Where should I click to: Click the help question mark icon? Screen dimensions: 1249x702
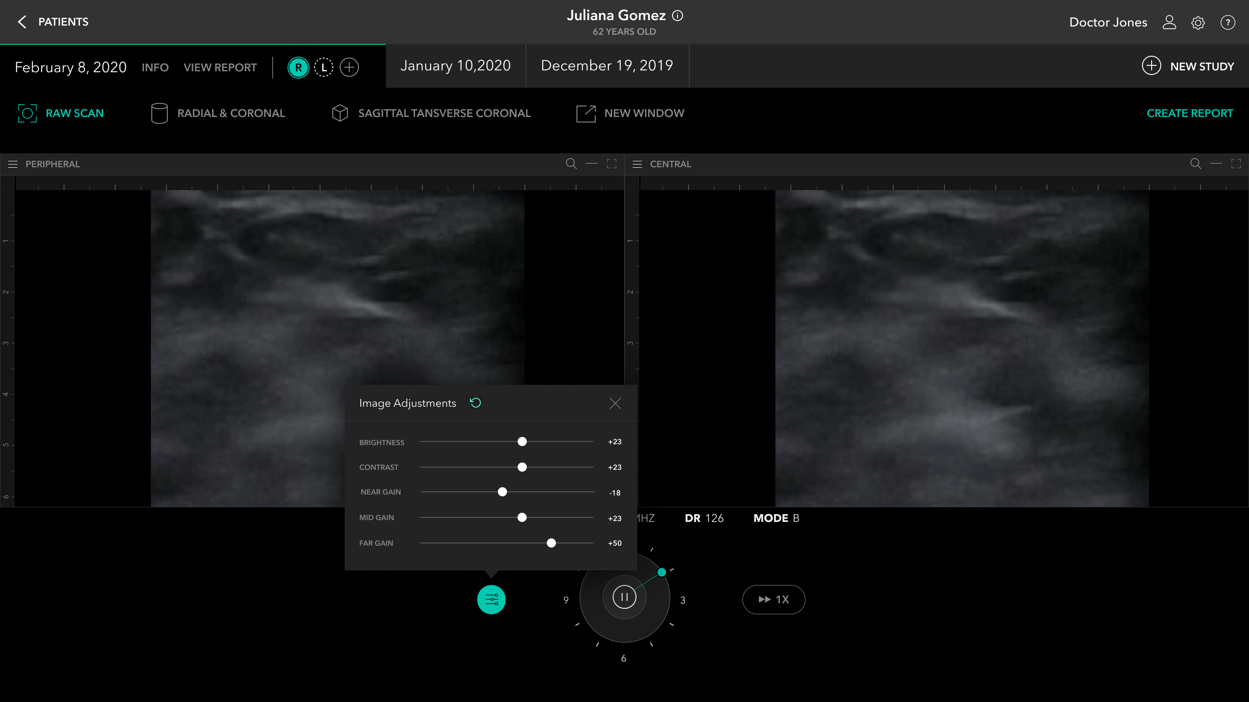[x=1227, y=22]
